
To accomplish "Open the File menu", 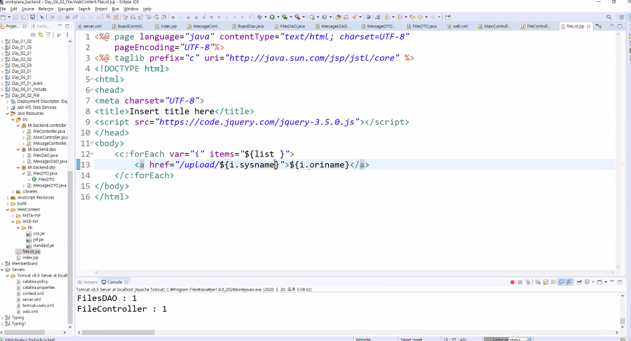I will coord(3,9).
